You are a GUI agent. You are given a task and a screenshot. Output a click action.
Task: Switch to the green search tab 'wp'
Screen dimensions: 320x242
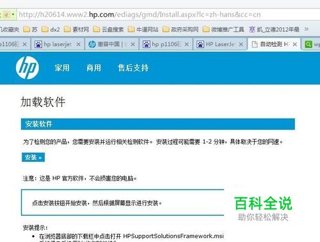tap(312, 44)
